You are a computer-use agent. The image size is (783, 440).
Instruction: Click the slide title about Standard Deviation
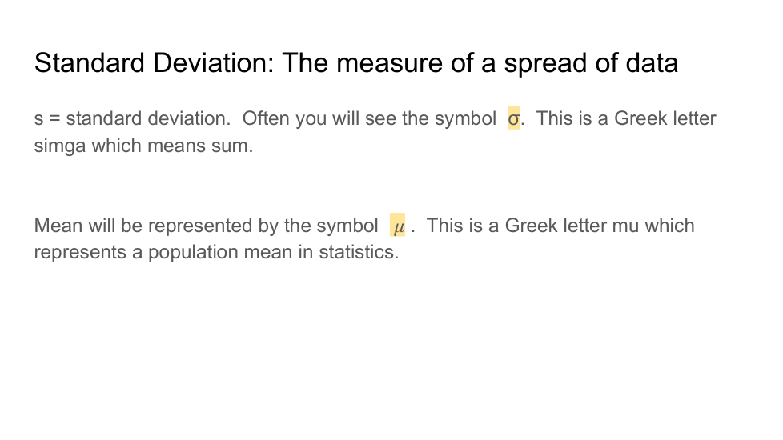click(355, 62)
